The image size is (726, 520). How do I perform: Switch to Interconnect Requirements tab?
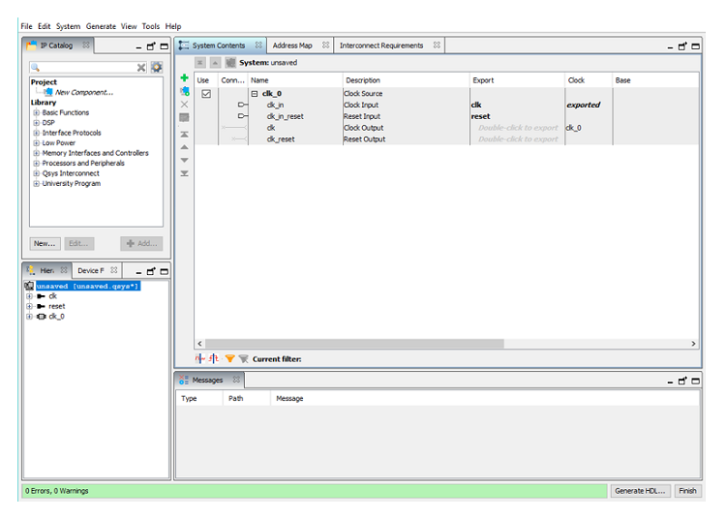[x=381, y=46]
